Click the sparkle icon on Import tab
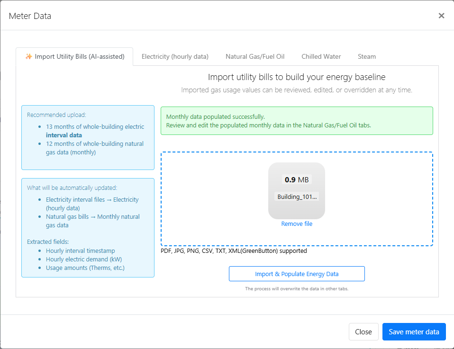The width and height of the screenshot is (454, 349). click(28, 56)
